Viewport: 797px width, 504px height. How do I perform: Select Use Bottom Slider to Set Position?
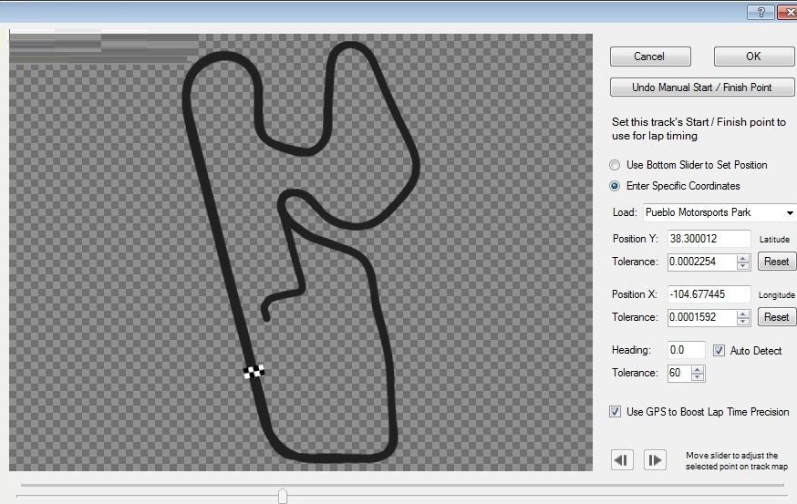click(616, 165)
